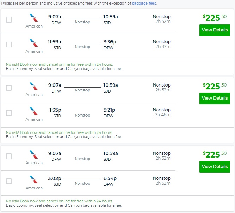This screenshot has width=235, height=213.
Task: View Details for 1:35p return itinerary
Action: 215,98
